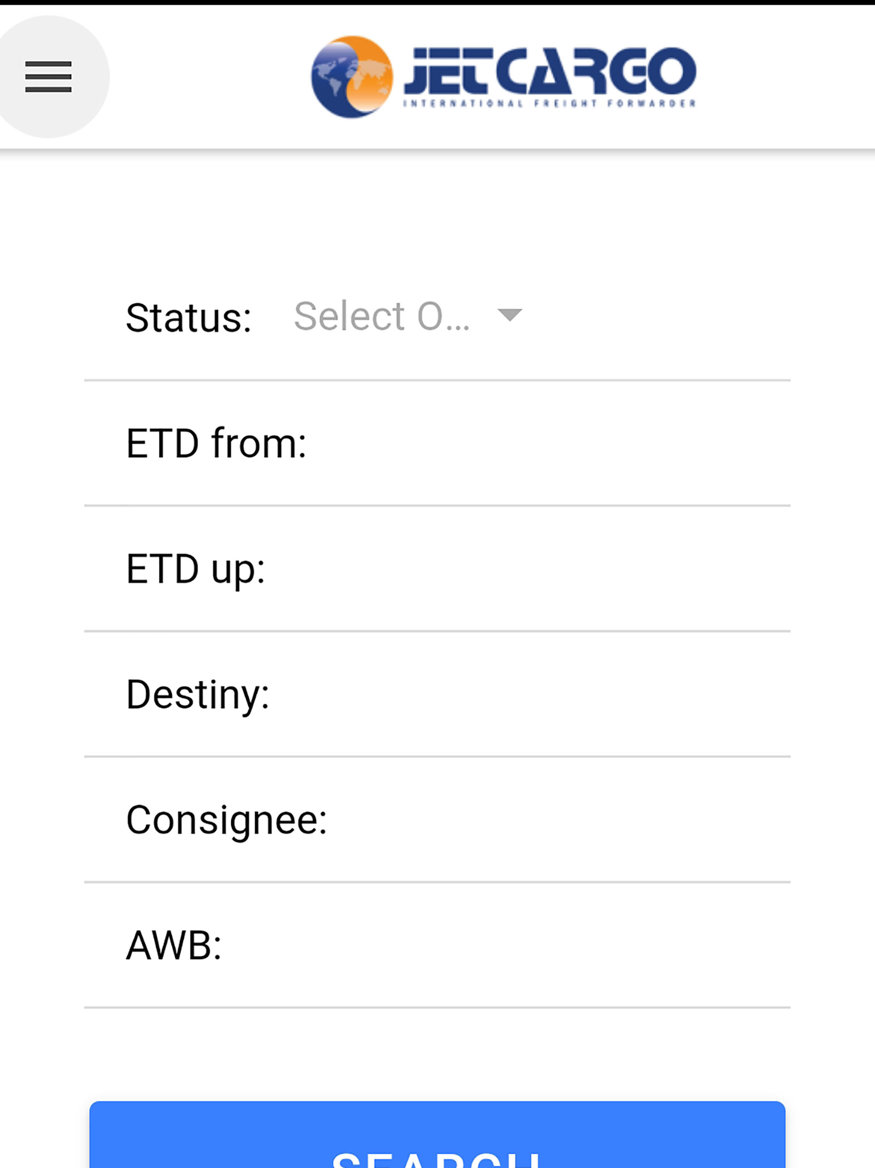Image resolution: width=875 pixels, height=1168 pixels.
Task: Focus the ETD from date field
Action: pos(548,443)
